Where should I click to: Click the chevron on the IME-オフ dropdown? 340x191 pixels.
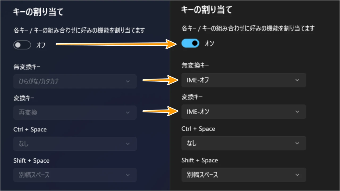pyautogui.click(x=297, y=80)
